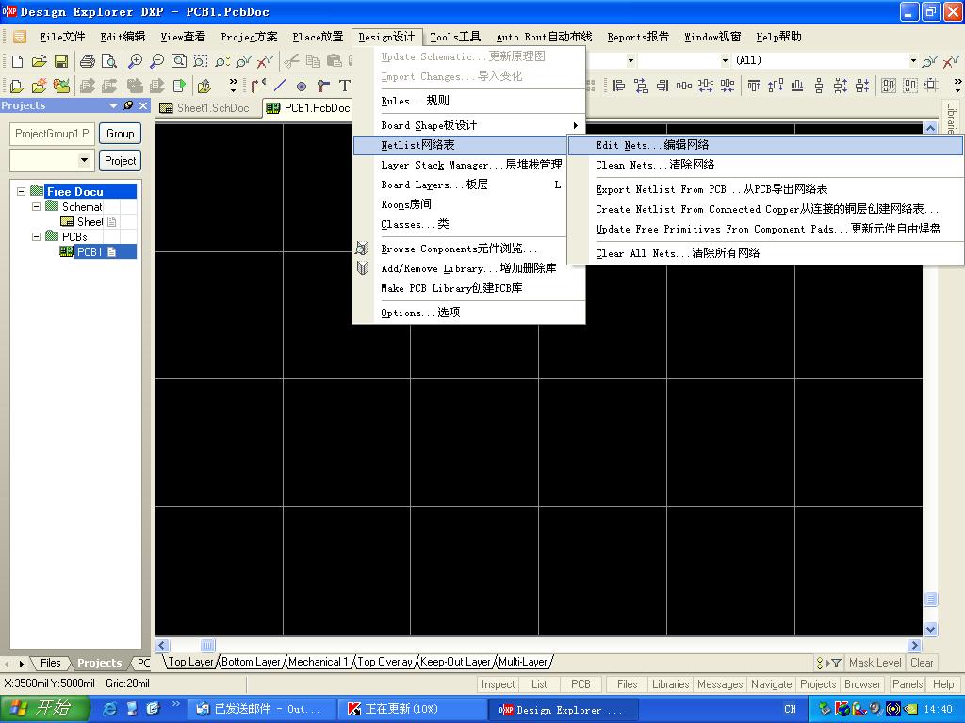Viewport: 965px width, 723px height.
Task: Collapse the PCBs folder node
Action: [x=37, y=236]
